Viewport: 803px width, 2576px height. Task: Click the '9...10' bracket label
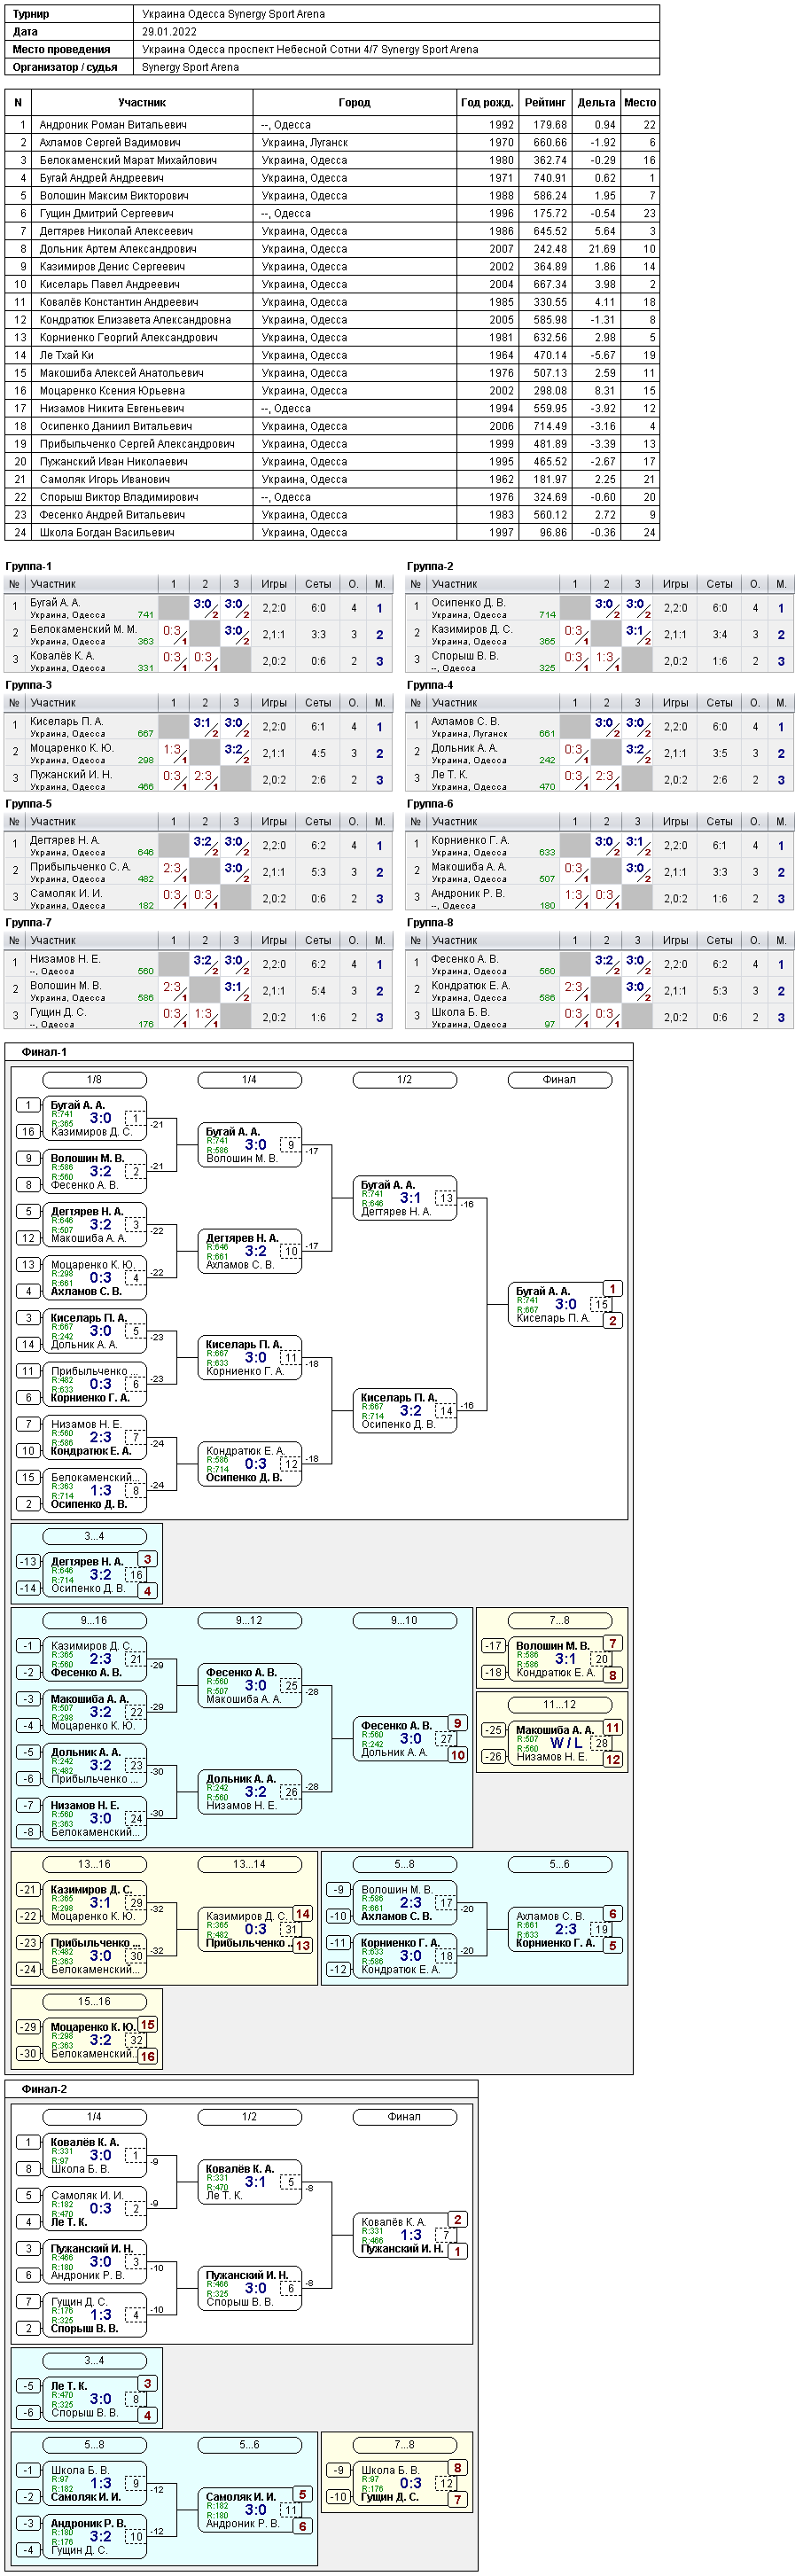(404, 1622)
